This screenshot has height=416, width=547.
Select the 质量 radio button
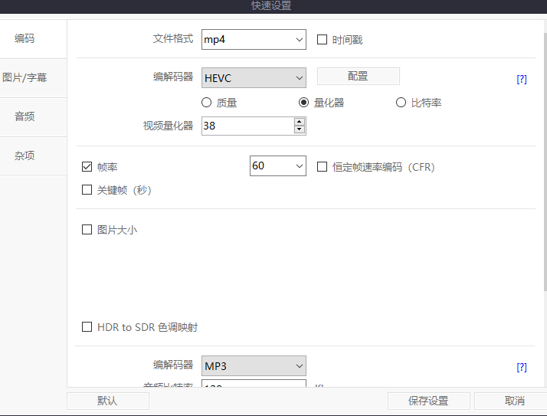coord(207,103)
